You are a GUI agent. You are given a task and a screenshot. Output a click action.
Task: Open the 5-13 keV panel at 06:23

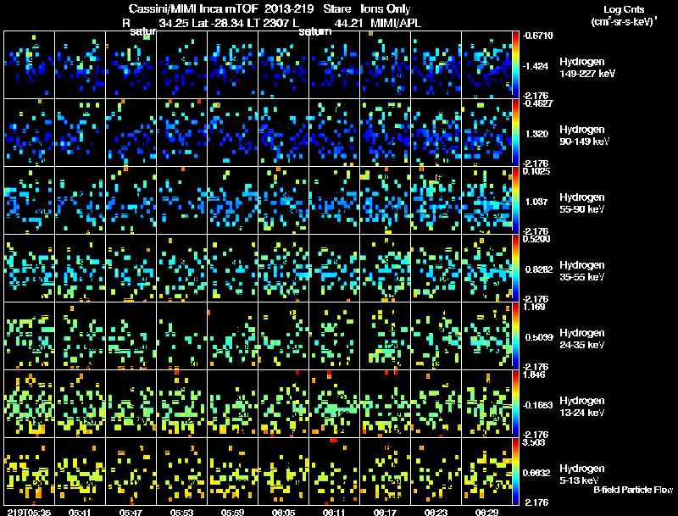(x=436, y=471)
